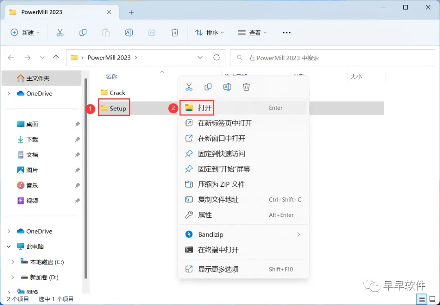The image size is (440, 305).
Task: Click the Copy icon in the context menu
Action: tap(208, 87)
